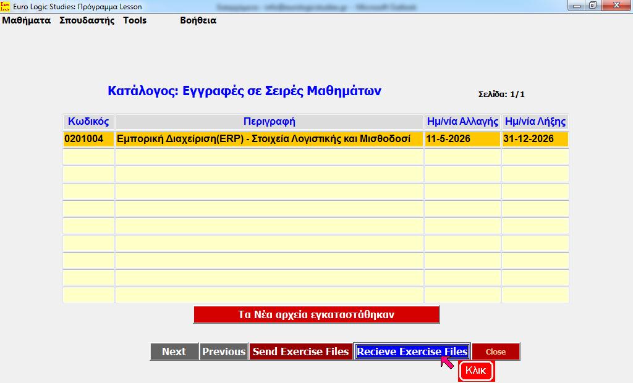This screenshot has height=383, width=633.
Task: Click Send Exercise Files
Action: 301,351
